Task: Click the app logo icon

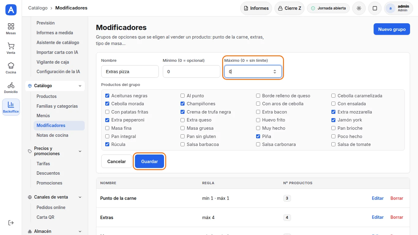Action: tap(11, 10)
